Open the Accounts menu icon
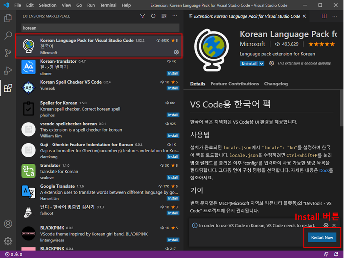Screen dimensions: 345x258 8,224
